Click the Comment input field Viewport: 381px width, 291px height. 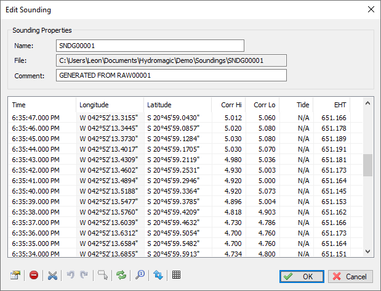coord(171,75)
